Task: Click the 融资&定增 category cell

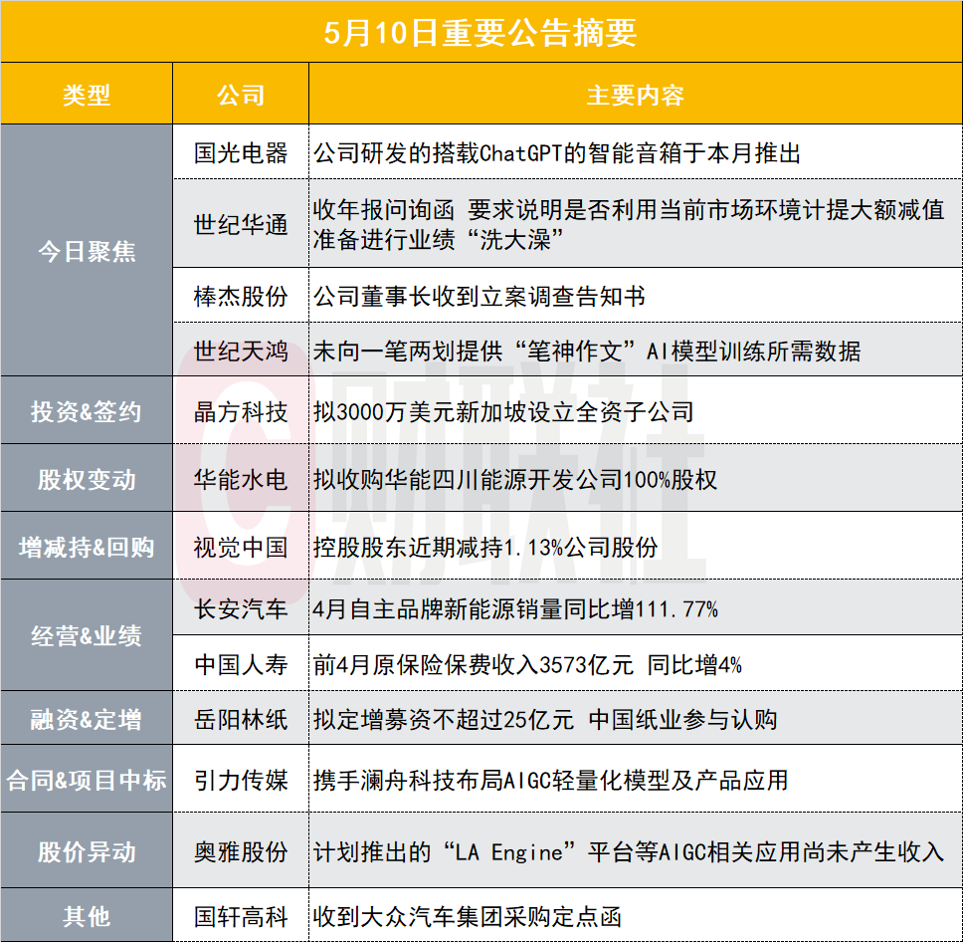Action: tap(87, 718)
